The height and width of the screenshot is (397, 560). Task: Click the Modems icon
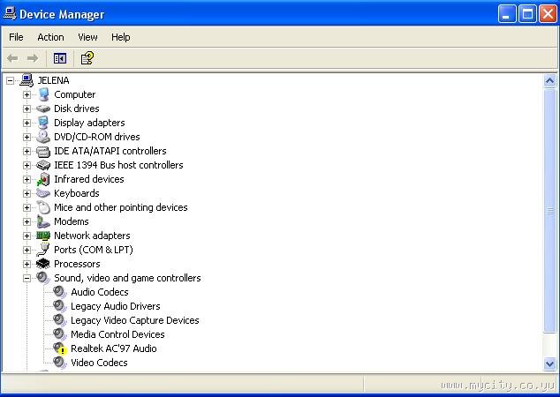coord(43,221)
